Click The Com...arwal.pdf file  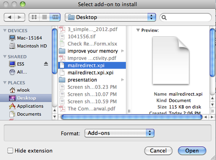[x=92, y=109]
